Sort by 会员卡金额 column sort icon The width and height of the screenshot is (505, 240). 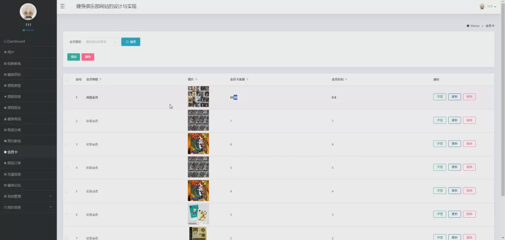click(248, 79)
